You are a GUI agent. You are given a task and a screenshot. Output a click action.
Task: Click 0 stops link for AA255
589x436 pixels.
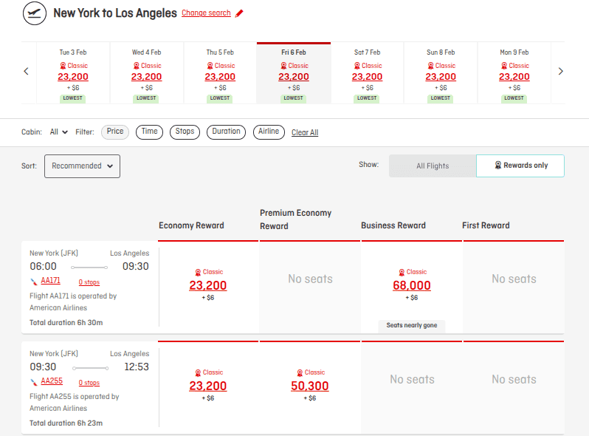(x=89, y=383)
